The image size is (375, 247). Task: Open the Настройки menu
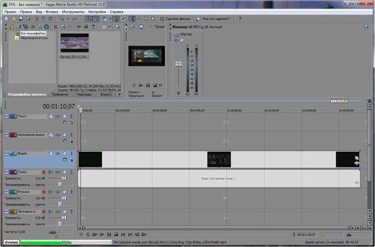[x=97, y=12]
